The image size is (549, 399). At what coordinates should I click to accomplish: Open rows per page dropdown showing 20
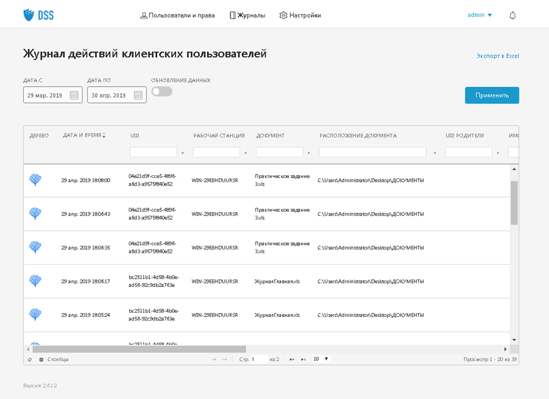[x=321, y=359]
